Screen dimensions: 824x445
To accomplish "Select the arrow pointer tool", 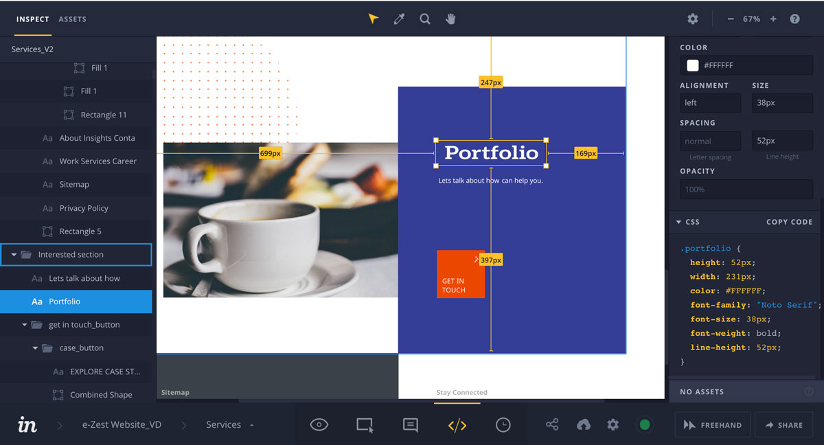I will tap(373, 19).
